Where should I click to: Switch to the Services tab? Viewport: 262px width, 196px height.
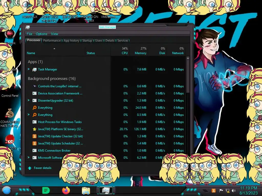pyautogui.click(x=123, y=41)
